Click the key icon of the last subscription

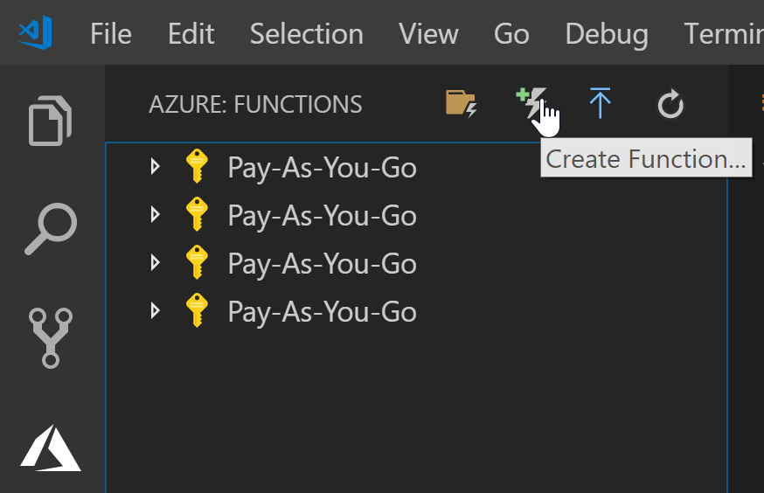(197, 309)
